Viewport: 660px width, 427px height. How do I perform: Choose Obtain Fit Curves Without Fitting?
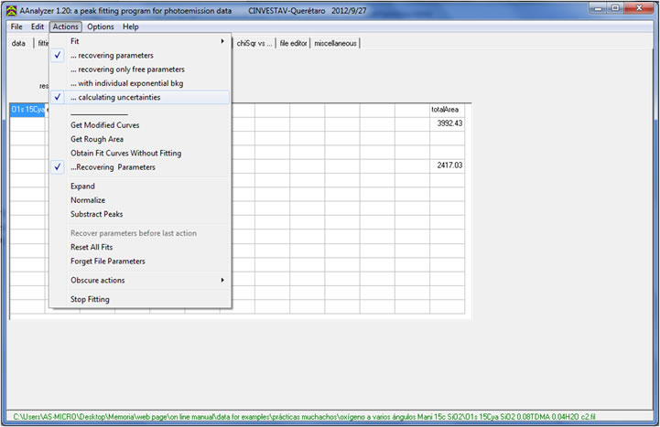pos(125,153)
